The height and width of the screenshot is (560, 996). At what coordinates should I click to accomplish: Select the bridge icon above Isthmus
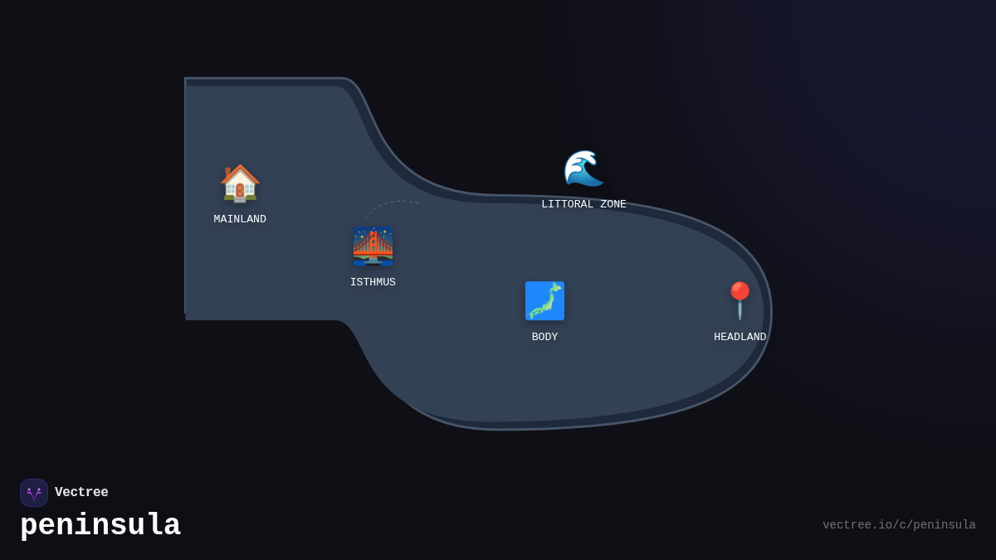point(373,246)
